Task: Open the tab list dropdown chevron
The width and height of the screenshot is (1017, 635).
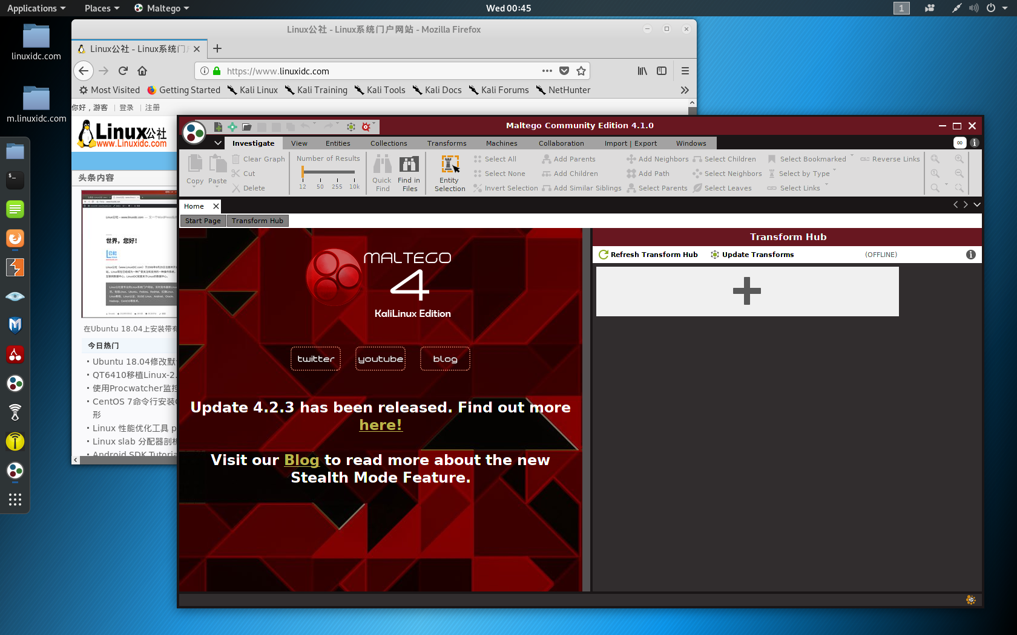Action: point(976,204)
